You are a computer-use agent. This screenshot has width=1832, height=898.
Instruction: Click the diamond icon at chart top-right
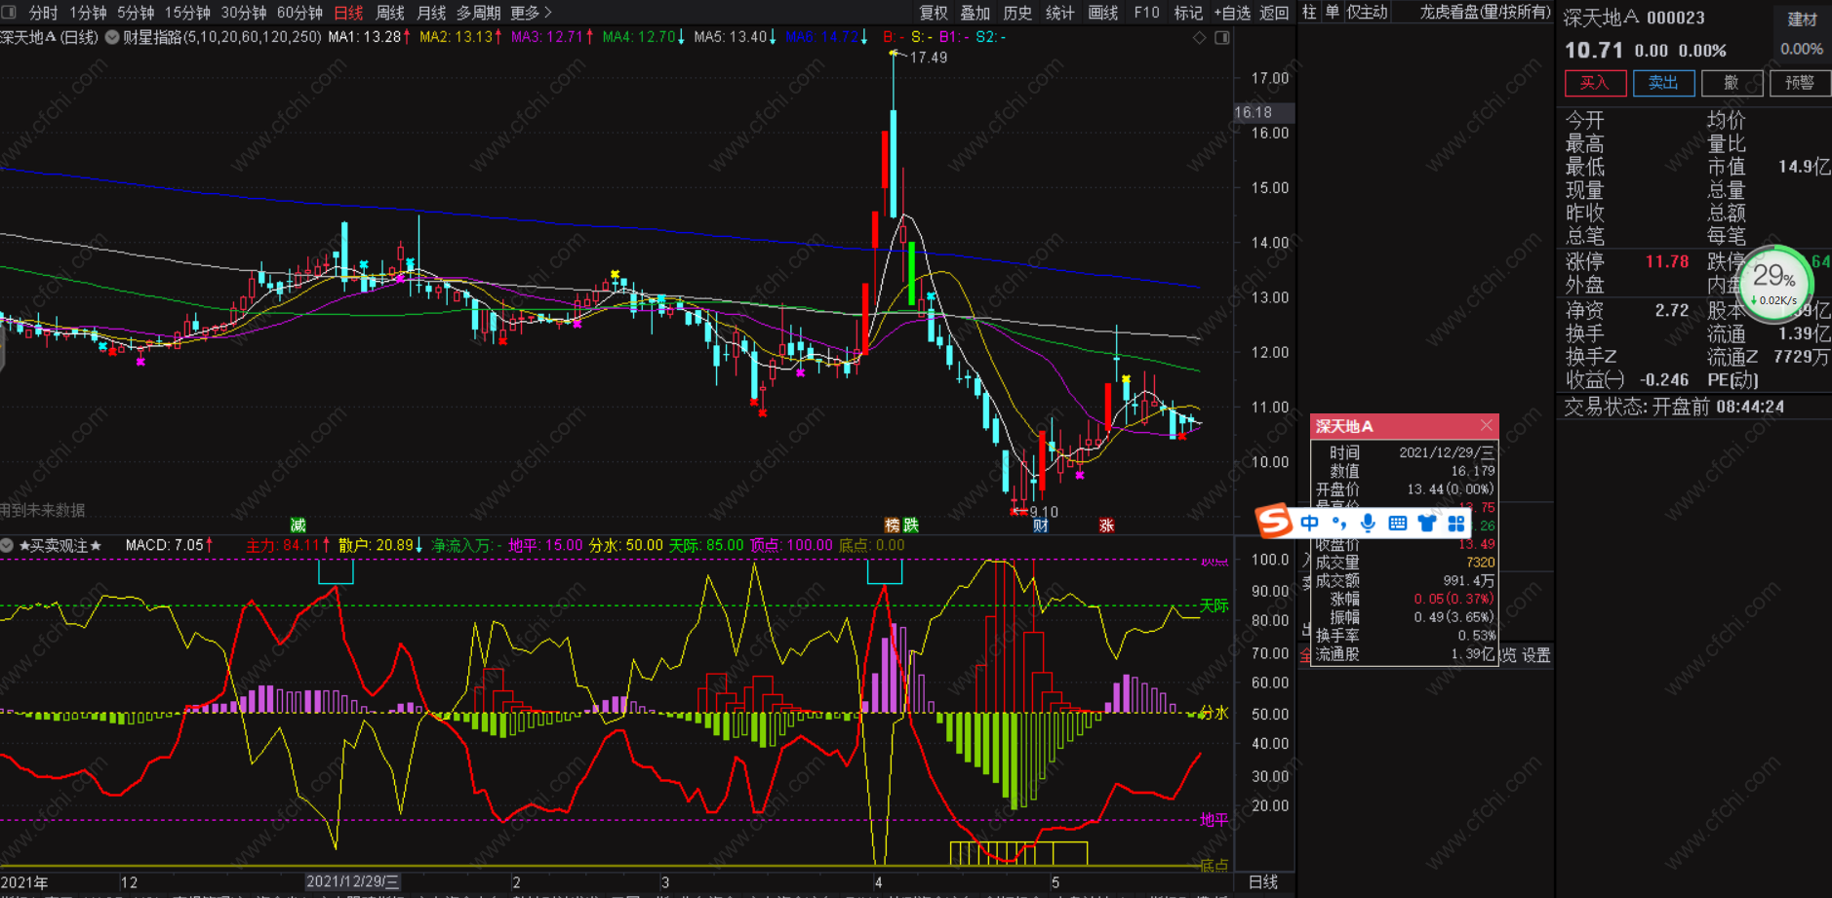(x=1200, y=37)
